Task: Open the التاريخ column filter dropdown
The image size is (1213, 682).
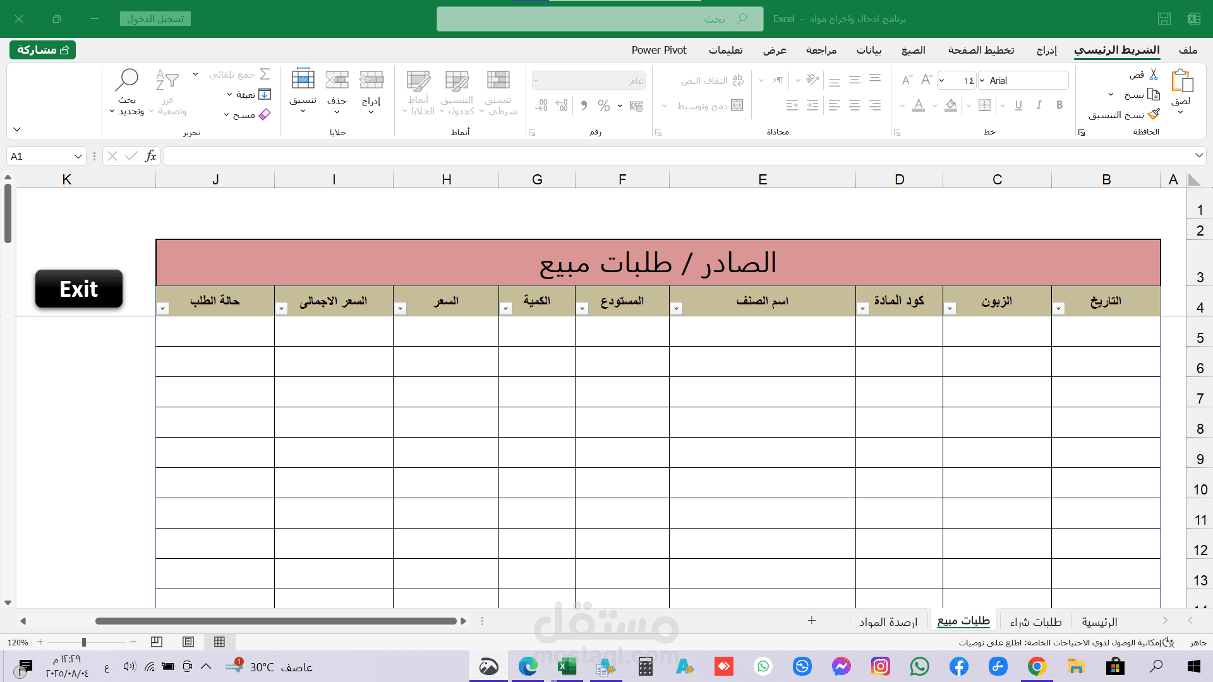Action: pos(1059,309)
